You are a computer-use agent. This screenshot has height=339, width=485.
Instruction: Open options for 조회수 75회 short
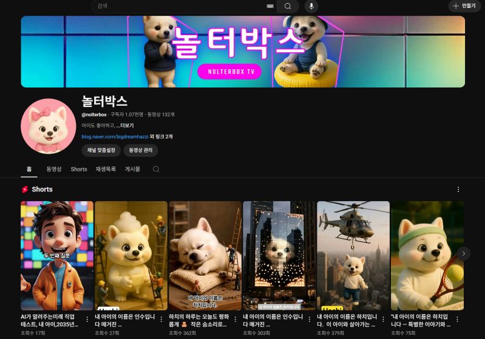[457, 319]
